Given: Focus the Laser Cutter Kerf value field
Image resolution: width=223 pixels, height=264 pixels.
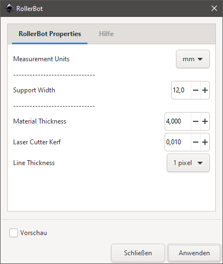Looking at the screenshot, I should (178, 142).
